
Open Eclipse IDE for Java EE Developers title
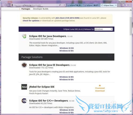coord(49,65)
